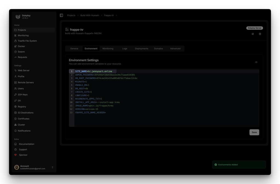280x184 pixels.
Task: Click line 1 SITE_NAME in editor
Action: pos(94,71)
